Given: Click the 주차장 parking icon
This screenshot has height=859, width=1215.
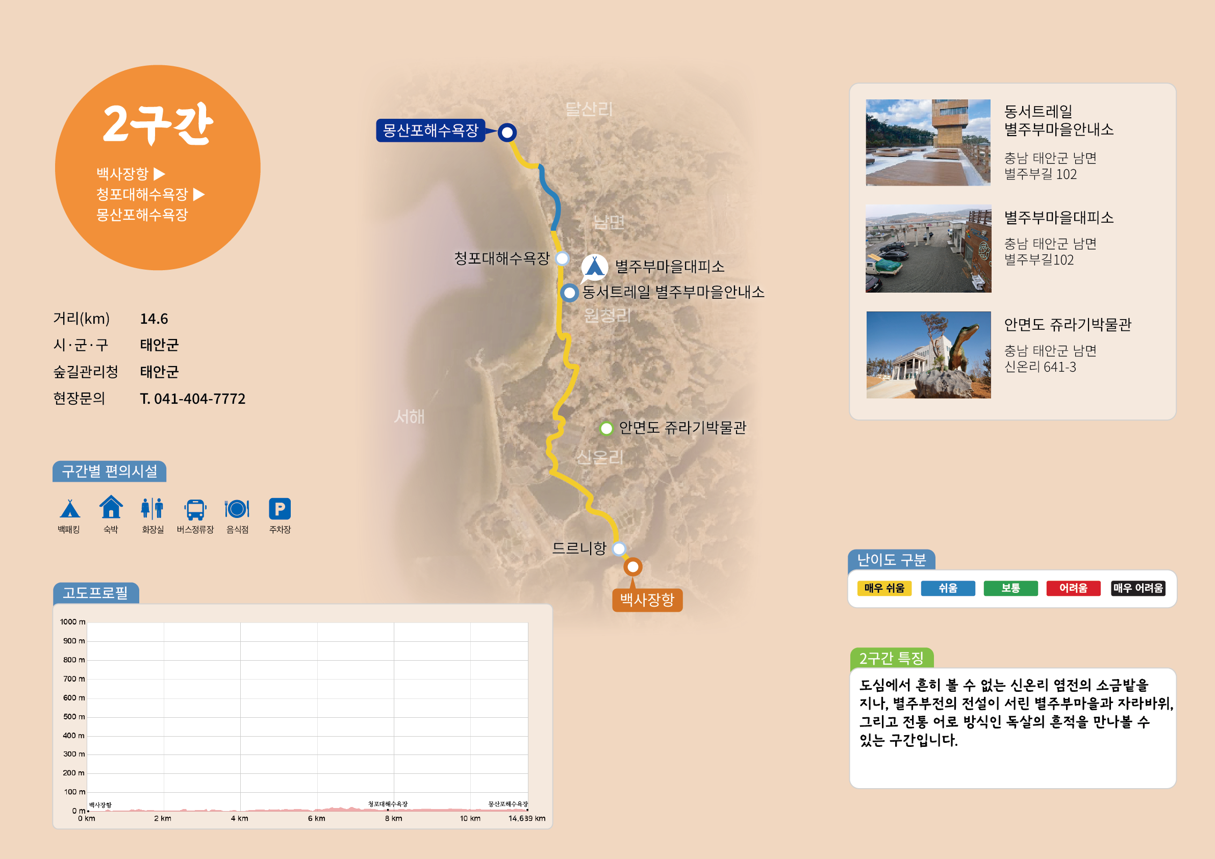Looking at the screenshot, I should pyautogui.click(x=280, y=509).
